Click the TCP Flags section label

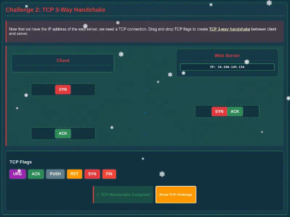click(21, 162)
